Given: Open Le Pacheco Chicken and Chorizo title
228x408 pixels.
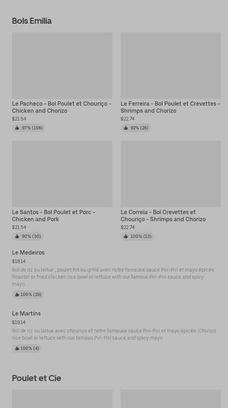Looking at the screenshot, I should tap(62, 107).
